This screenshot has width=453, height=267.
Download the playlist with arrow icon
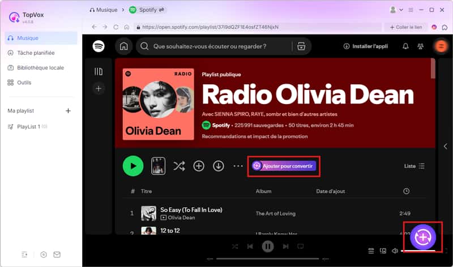[x=219, y=166]
